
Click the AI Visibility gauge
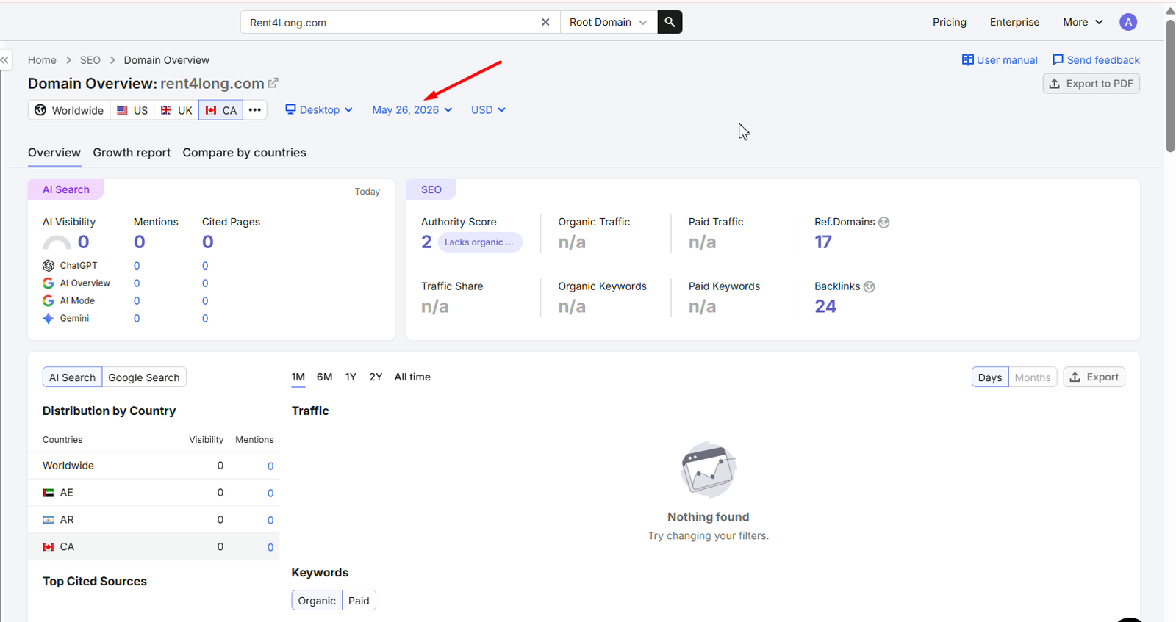click(x=57, y=243)
